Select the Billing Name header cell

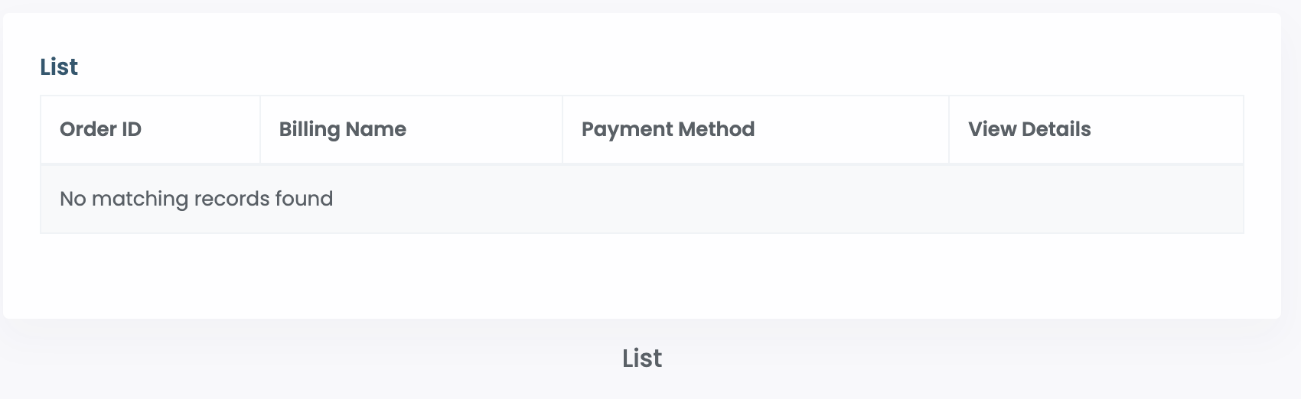[x=342, y=129]
